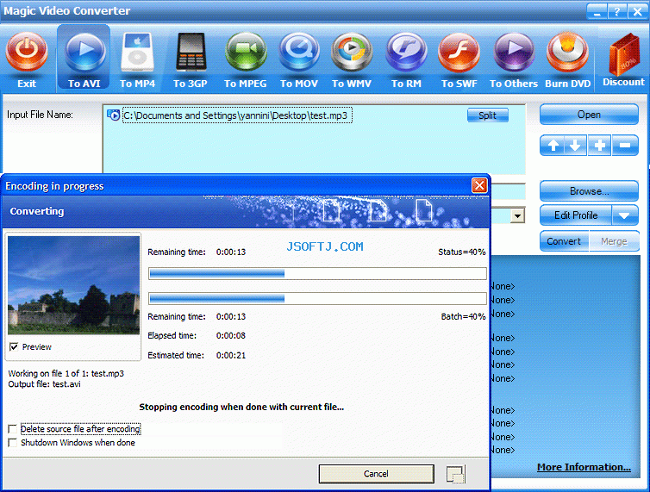
Task: Enable Shutdown Windows when done
Action: [x=13, y=442]
